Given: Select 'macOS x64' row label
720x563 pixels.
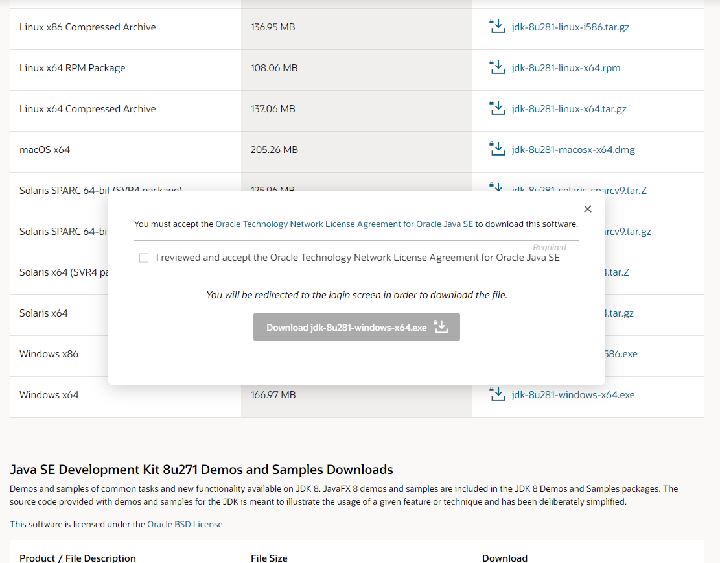Looking at the screenshot, I should [x=45, y=150].
